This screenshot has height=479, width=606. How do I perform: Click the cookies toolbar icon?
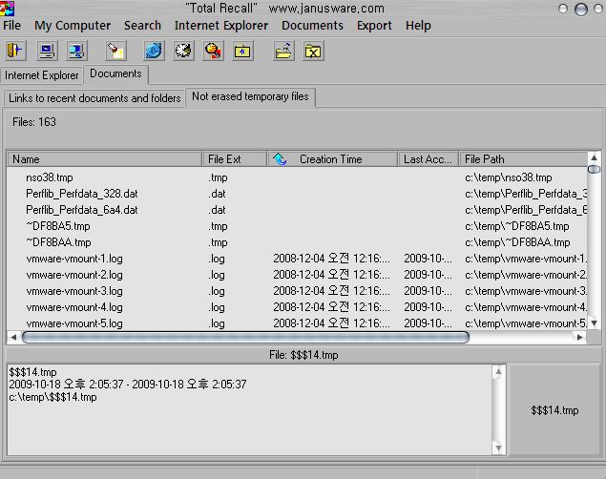tap(183, 51)
